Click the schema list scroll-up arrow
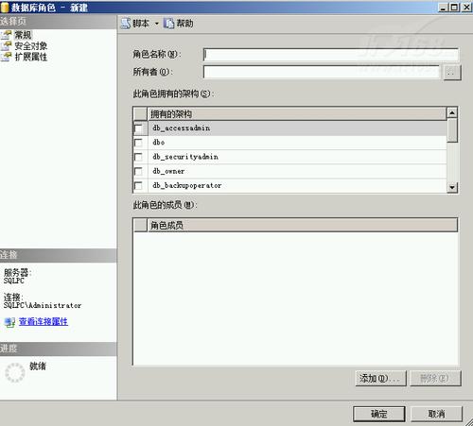 (452, 112)
